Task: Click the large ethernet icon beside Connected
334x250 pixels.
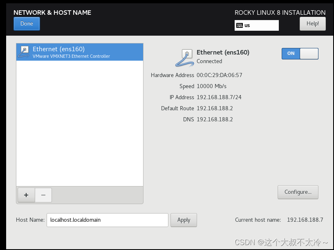Action: tap(184, 58)
